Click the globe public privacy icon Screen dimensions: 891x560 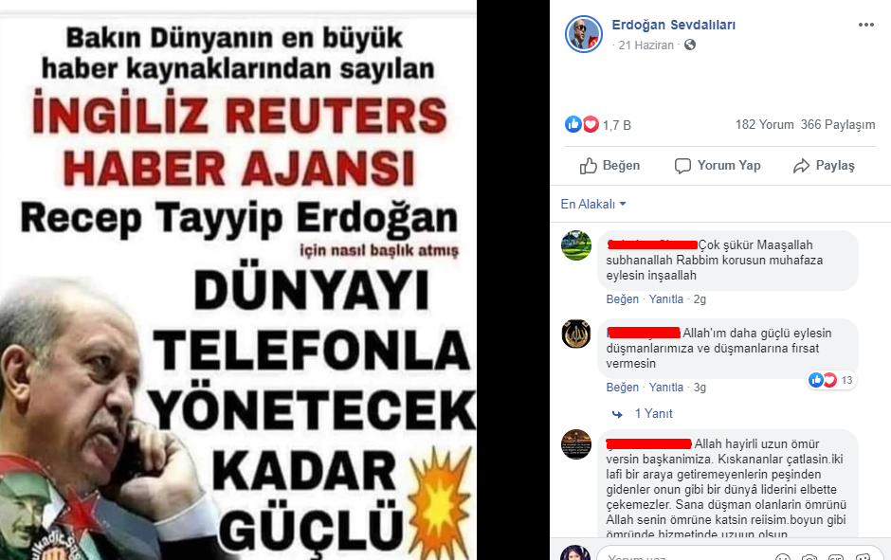690,45
